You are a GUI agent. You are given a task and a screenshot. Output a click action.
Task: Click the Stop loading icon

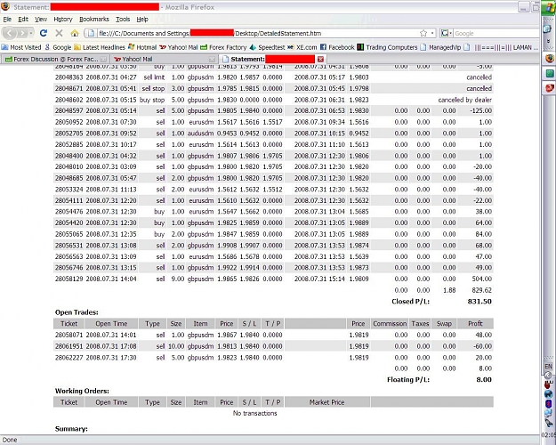[59, 33]
